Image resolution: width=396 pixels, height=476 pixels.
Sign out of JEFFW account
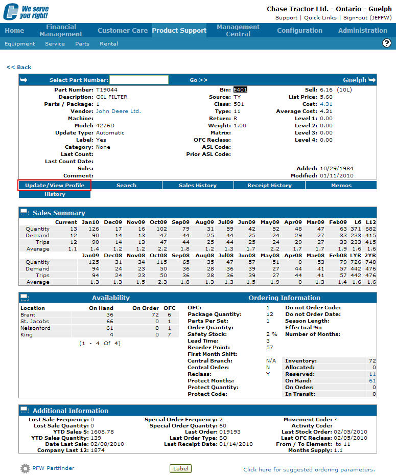tap(367, 17)
